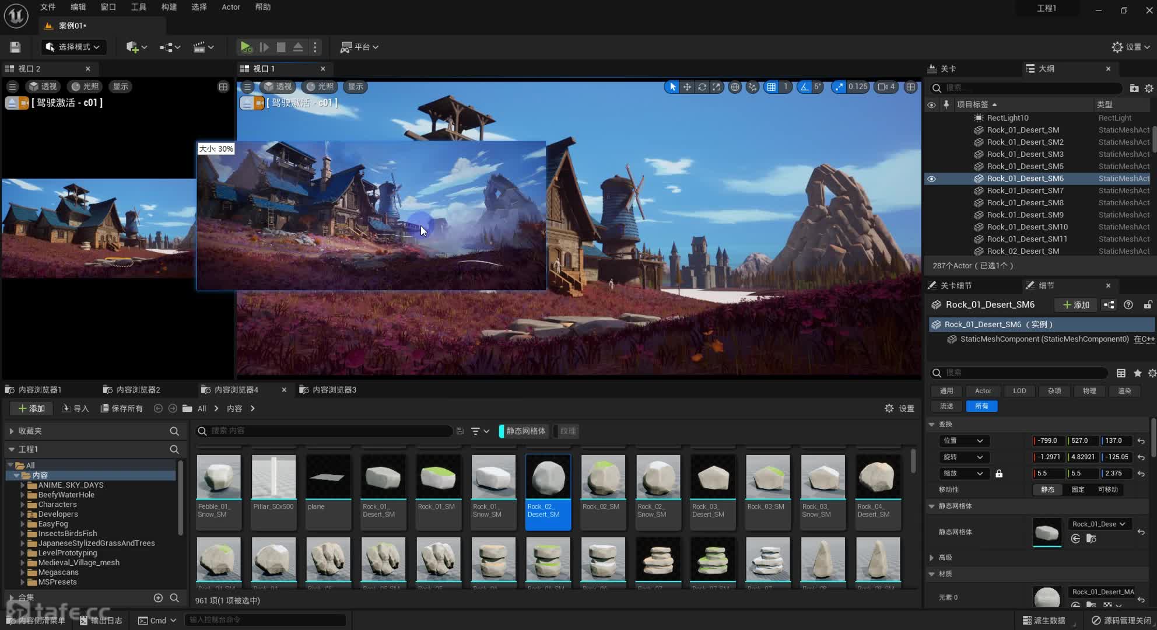Select the scale tool in viewport 1
The image size is (1157, 630).
pyautogui.click(x=716, y=87)
